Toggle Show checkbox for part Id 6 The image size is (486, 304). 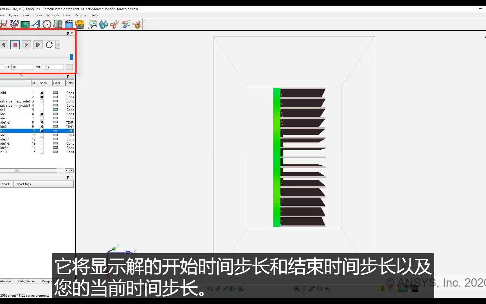42,114
